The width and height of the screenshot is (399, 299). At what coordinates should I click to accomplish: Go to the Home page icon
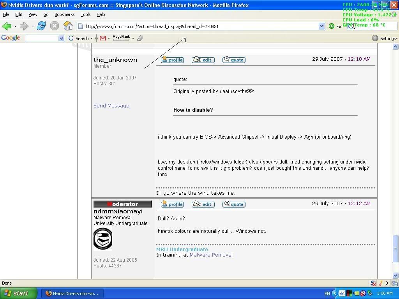point(68,26)
